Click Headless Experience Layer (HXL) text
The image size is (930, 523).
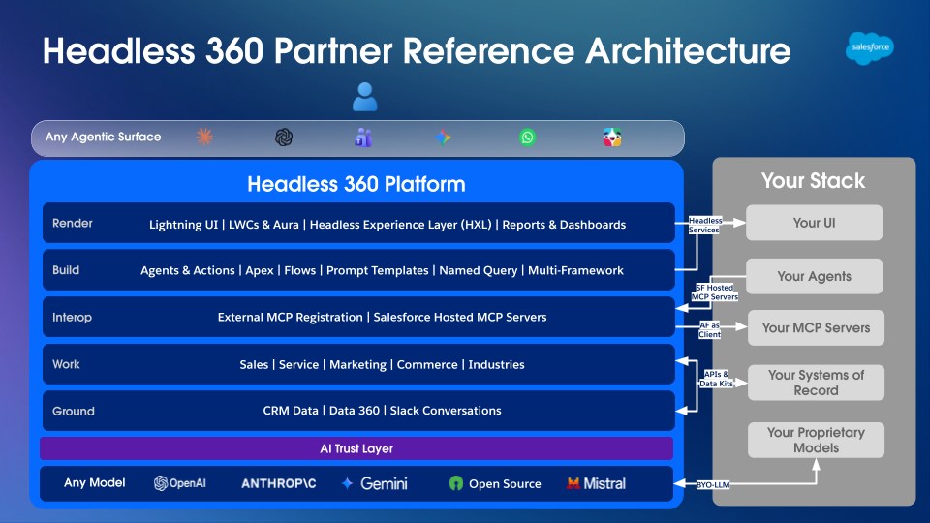401,225
